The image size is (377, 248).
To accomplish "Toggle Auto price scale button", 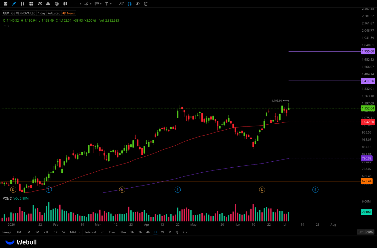I will click(x=369, y=232).
